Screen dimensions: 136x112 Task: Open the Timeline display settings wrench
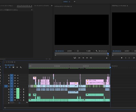coord(21,67)
